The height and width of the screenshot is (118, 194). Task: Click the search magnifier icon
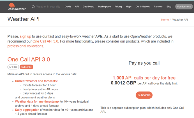[x=33, y=7]
